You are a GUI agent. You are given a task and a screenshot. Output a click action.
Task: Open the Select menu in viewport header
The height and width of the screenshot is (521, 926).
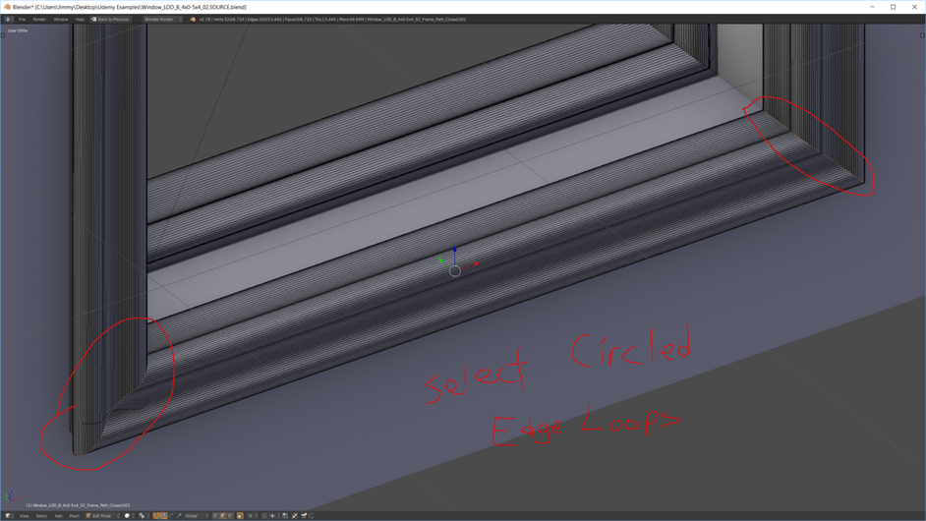tap(41, 516)
